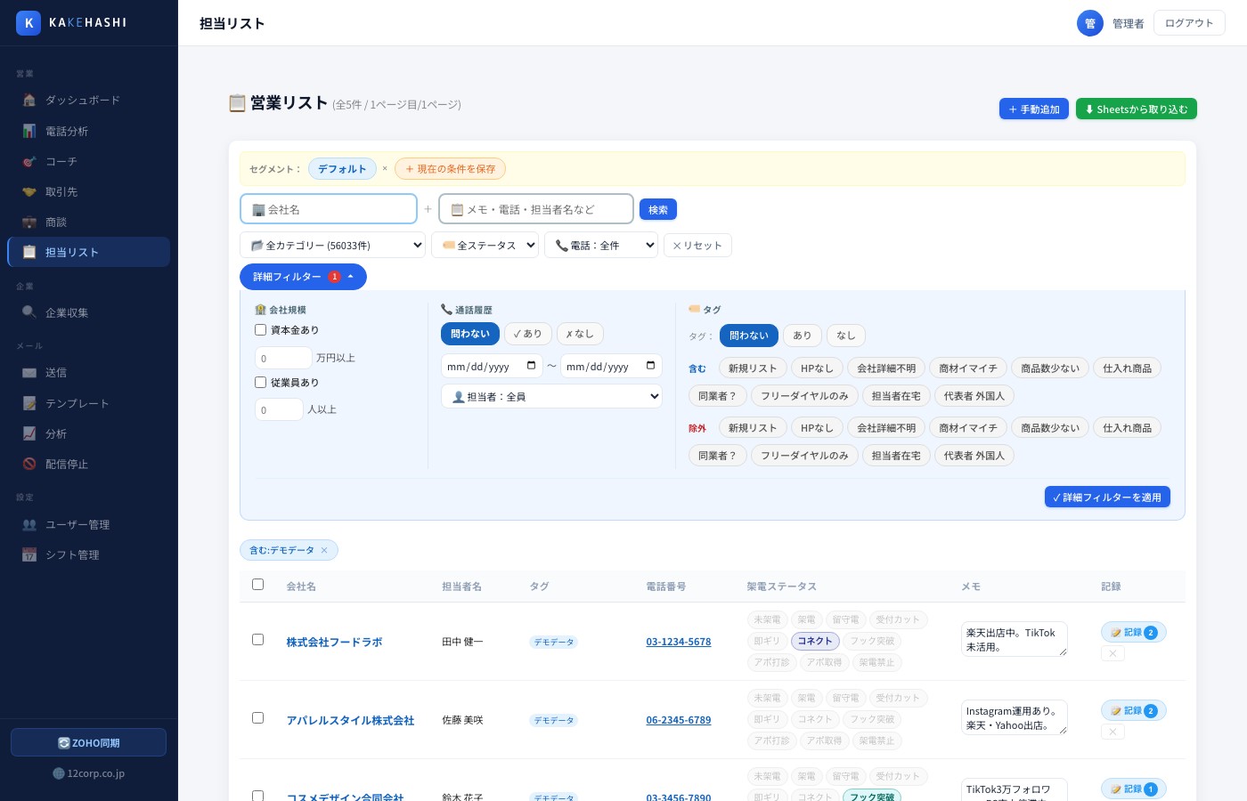Open the 担当者：全員 dropdown
This screenshot has width=1247, height=801.
[551, 396]
